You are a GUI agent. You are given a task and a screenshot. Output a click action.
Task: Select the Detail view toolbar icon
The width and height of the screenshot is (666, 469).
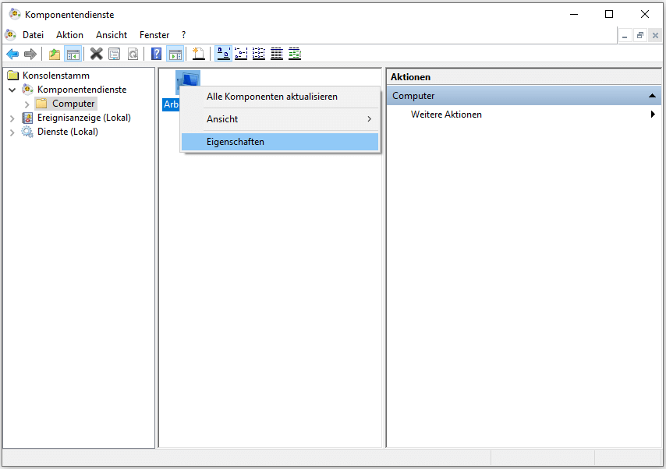click(277, 54)
